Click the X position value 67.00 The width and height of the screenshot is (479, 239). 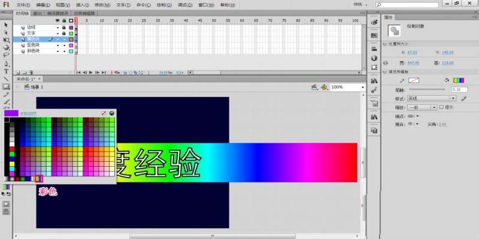413,53
